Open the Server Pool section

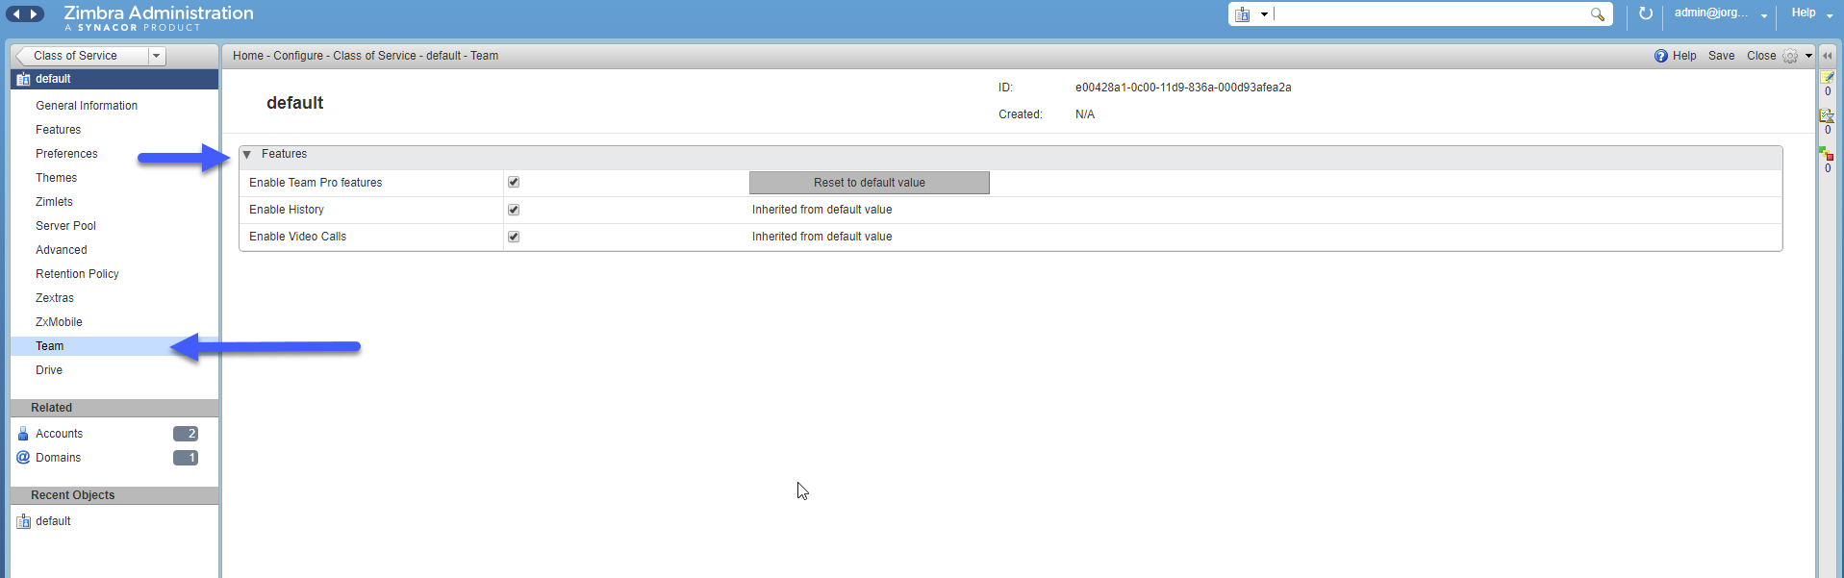click(65, 226)
